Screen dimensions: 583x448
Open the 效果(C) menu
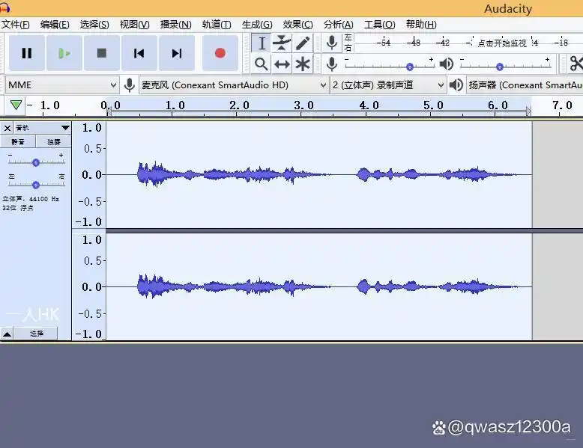pyautogui.click(x=297, y=25)
